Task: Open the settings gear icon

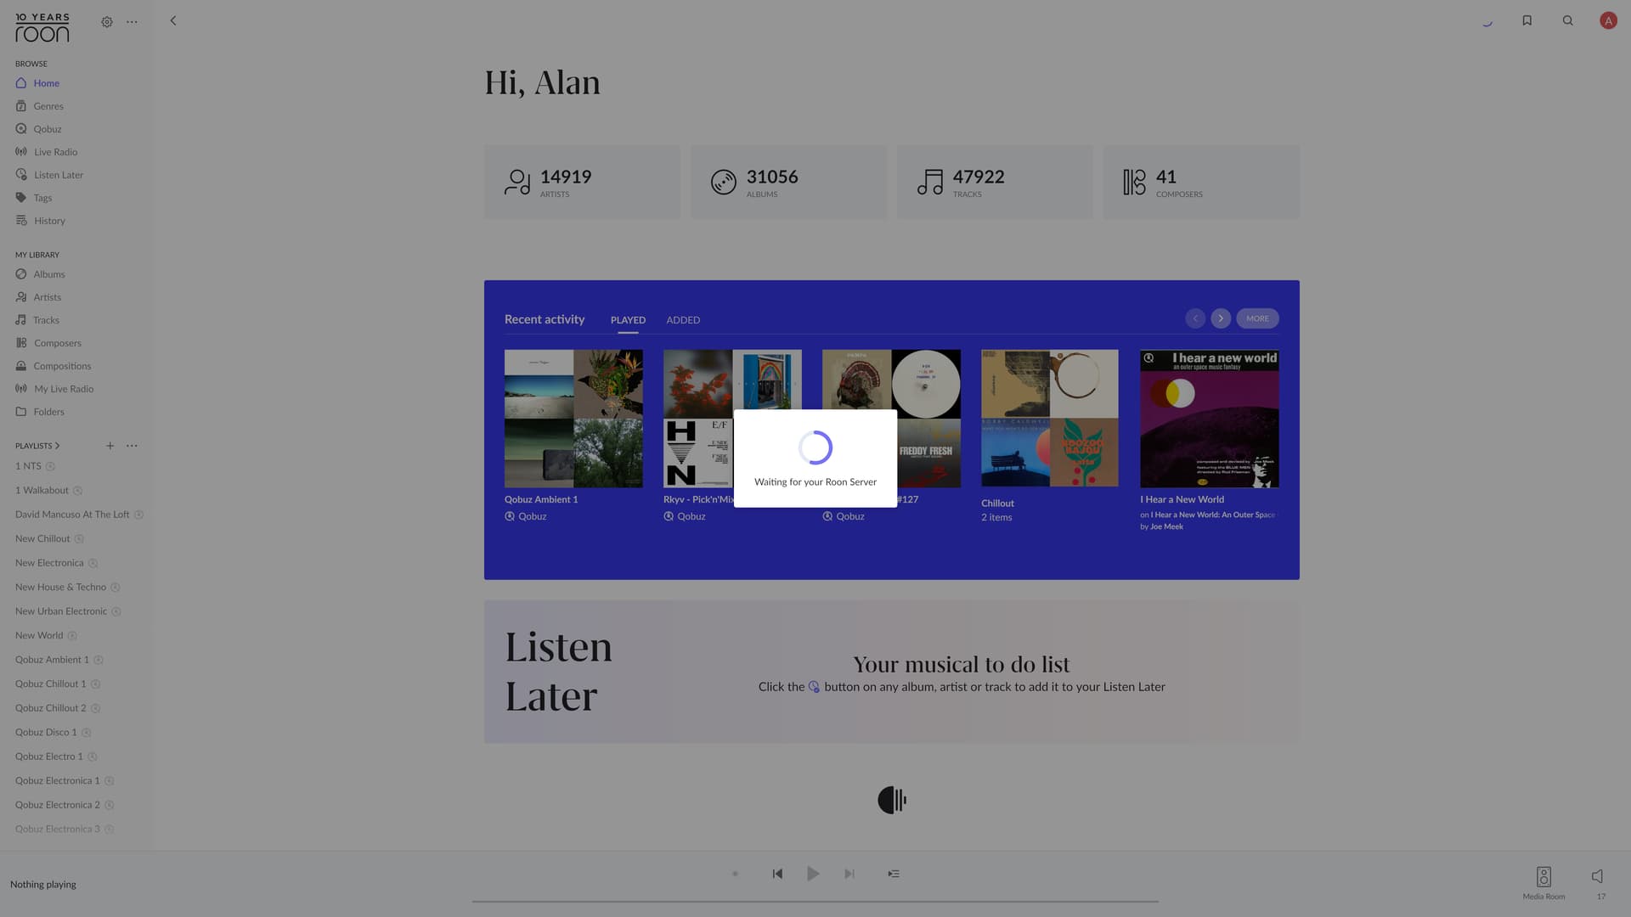Action: [x=107, y=22]
